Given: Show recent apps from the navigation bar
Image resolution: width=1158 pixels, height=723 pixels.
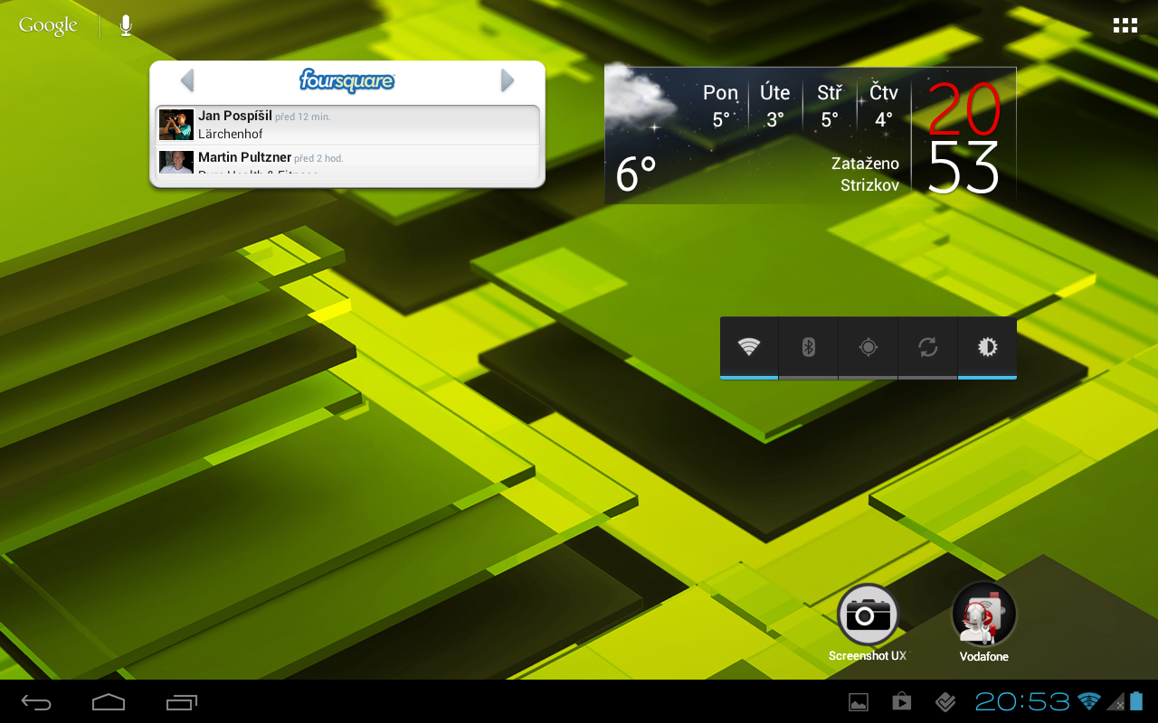Looking at the screenshot, I should coord(182,701).
